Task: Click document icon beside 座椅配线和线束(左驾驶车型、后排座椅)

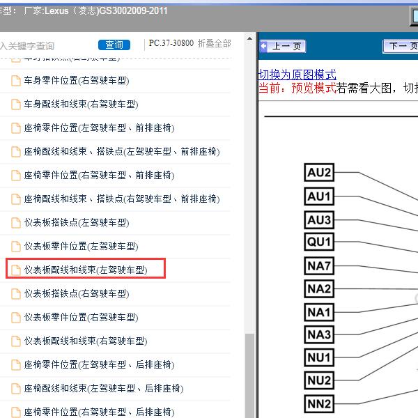Action: pyautogui.click(x=16, y=389)
